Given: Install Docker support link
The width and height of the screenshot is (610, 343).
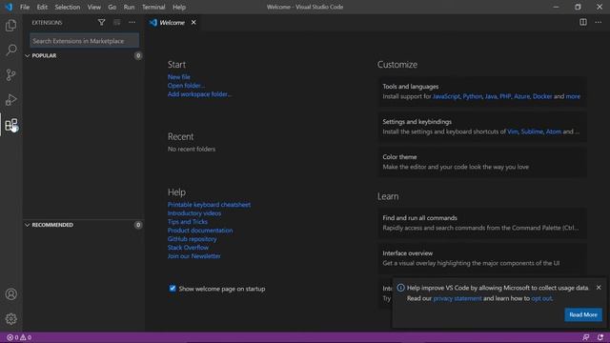Looking at the screenshot, I should click(x=542, y=96).
